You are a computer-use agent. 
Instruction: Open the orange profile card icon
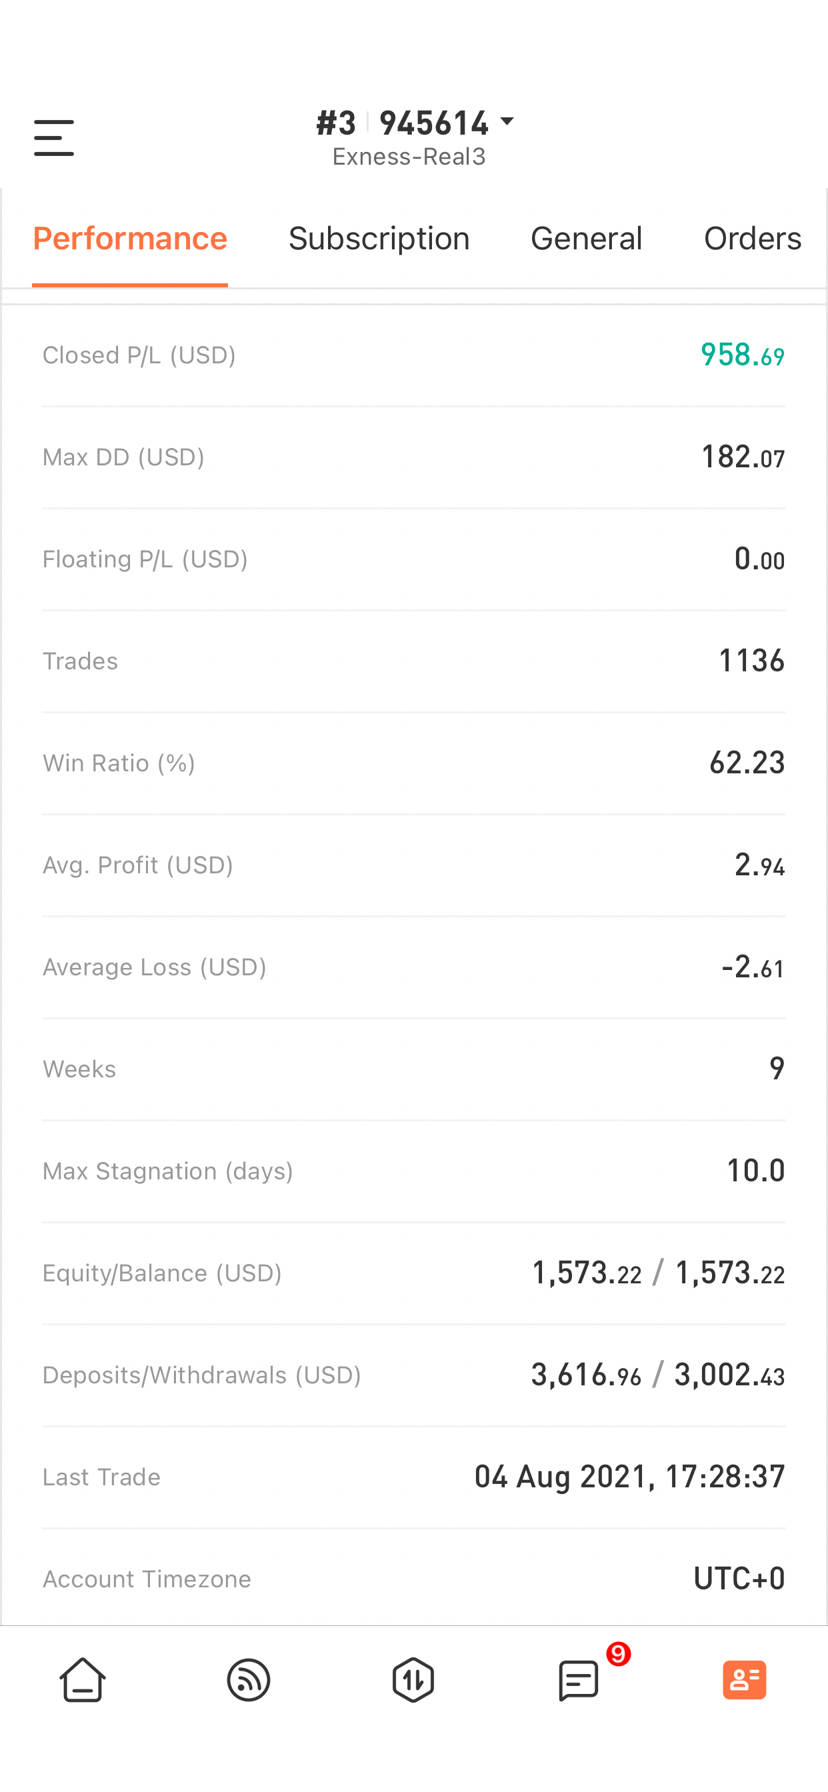tap(745, 1679)
